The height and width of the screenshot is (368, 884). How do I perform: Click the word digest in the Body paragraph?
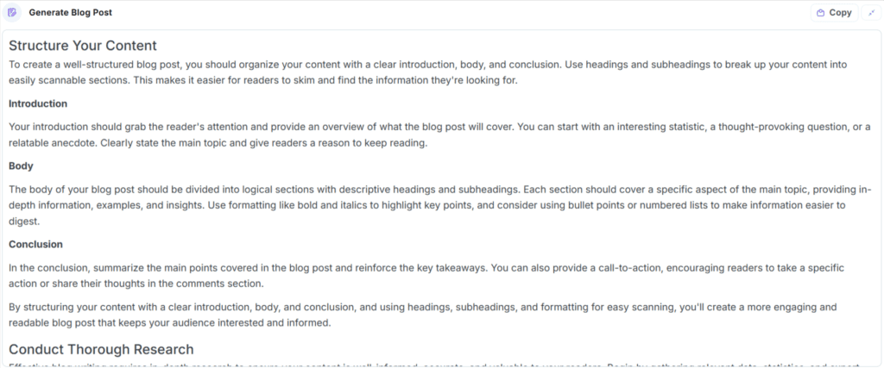pyautogui.click(x=22, y=221)
